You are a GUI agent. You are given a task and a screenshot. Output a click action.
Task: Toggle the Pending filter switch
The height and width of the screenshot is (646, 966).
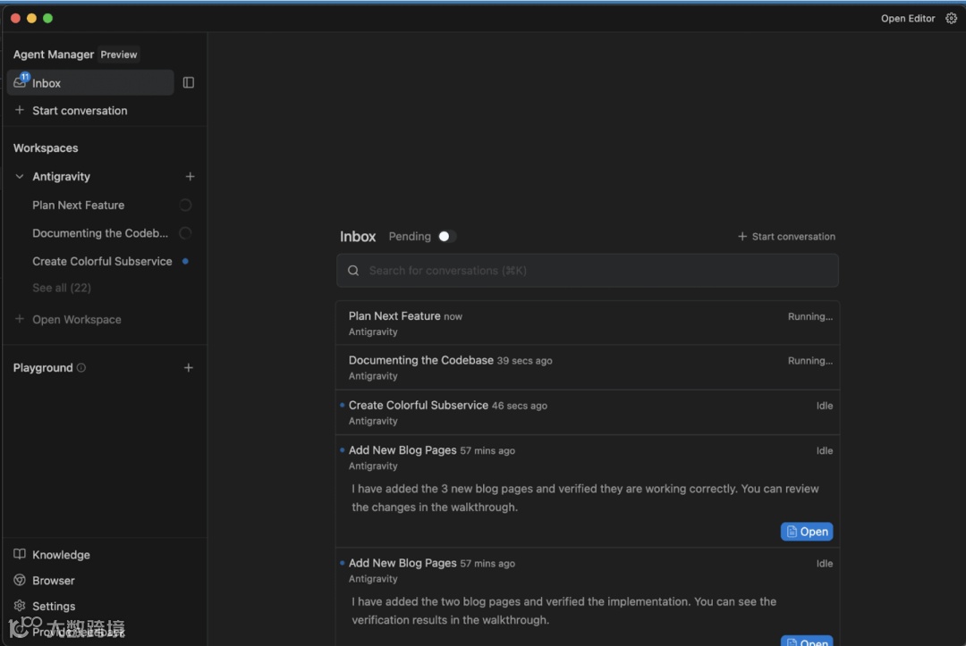[446, 236]
